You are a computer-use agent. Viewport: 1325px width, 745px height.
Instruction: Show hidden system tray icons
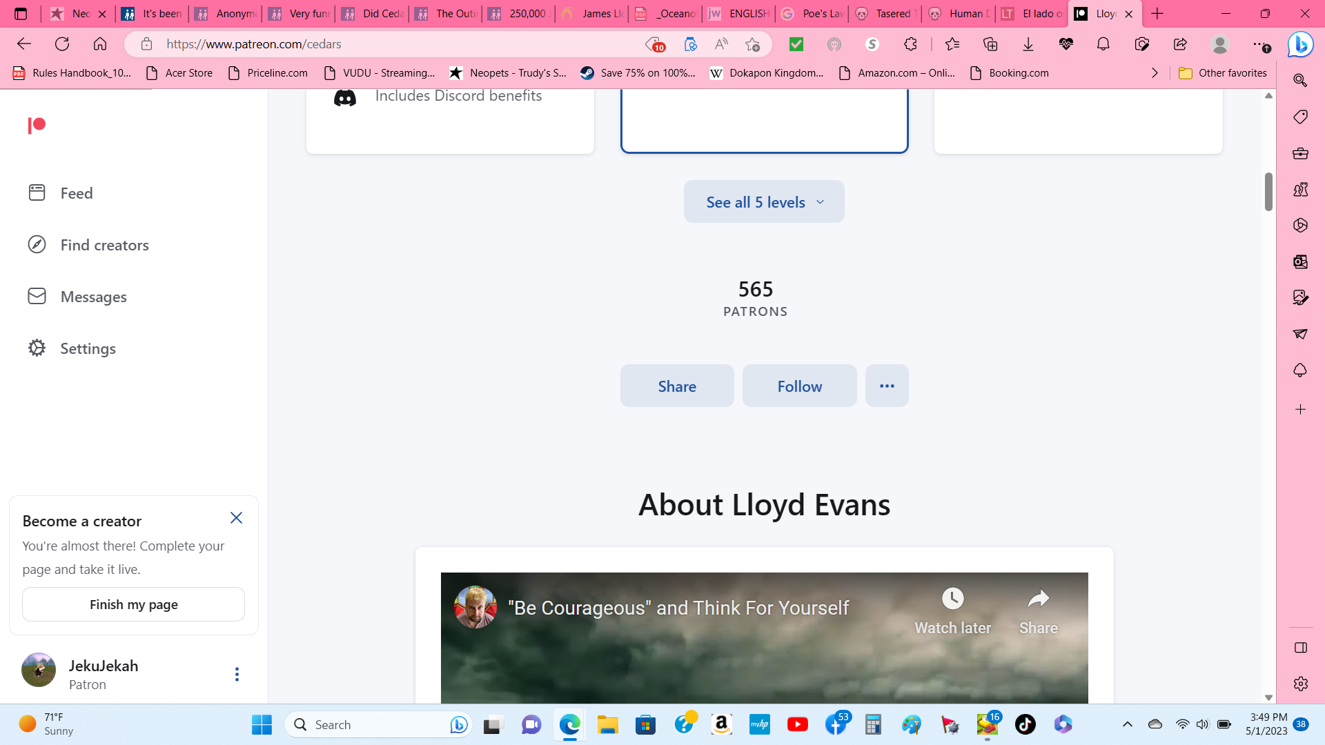coord(1127,724)
